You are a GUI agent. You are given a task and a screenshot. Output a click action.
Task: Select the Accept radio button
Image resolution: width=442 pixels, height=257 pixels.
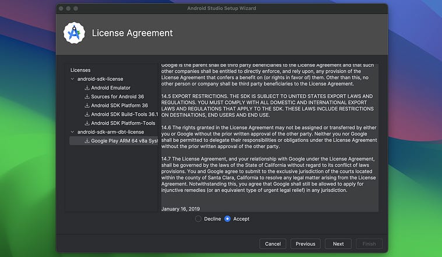click(x=227, y=219)
